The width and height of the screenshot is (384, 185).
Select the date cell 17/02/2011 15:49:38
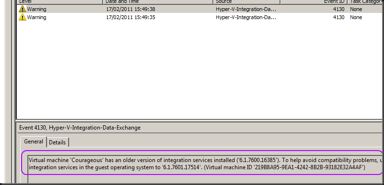[x=130, y=9]
